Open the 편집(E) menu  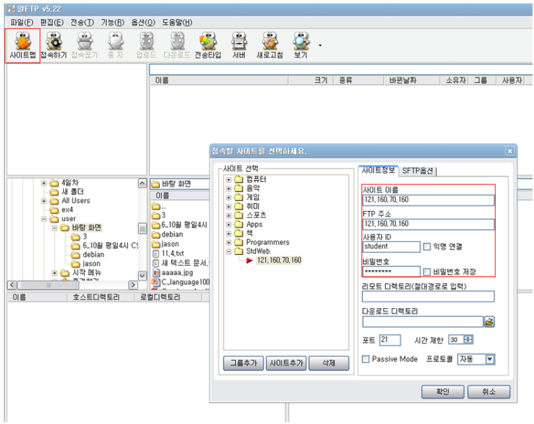[52, 22]
